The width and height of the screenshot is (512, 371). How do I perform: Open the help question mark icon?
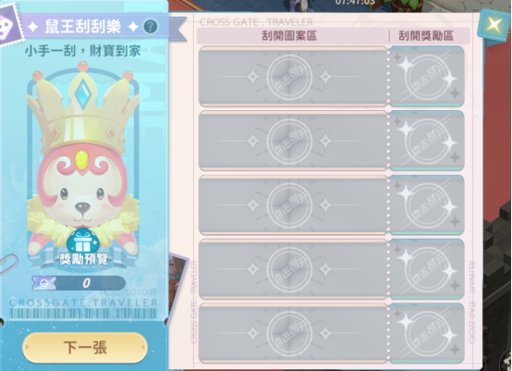151,27
